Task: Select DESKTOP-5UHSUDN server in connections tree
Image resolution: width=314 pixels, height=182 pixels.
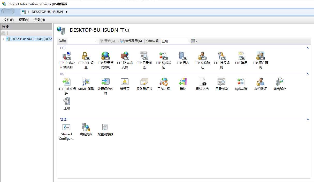Action: [29, 39]
